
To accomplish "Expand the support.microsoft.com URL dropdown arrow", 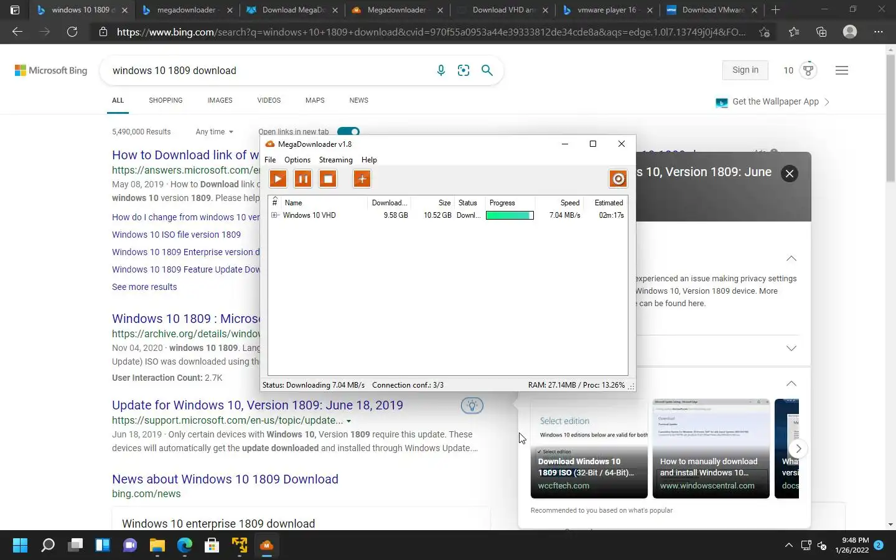I will (x=348, y=421).
